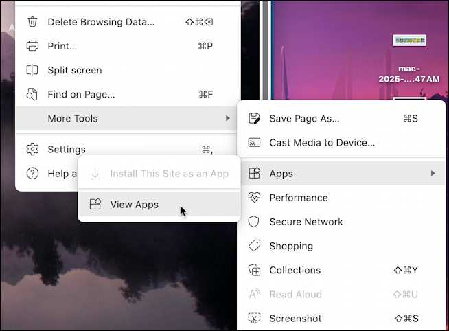Click the Apps icon in More Tools submenu
Viewport: 449px width, 331px height.
254,173
